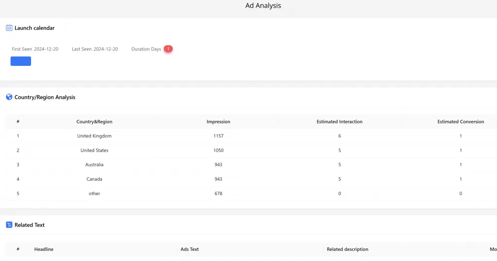The height and width of the screenshot is (261, 497).
Task: Click the Launch calendar icon
Action: click(x=9, y=28)
